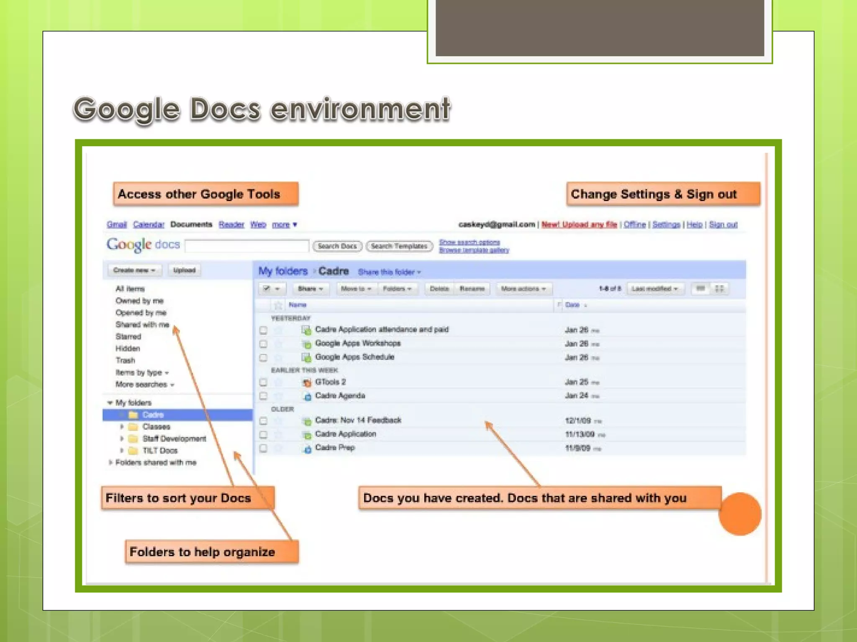The image size is (857, 642).
Task: Click the Classes folder icon
Action: (133, 427)
